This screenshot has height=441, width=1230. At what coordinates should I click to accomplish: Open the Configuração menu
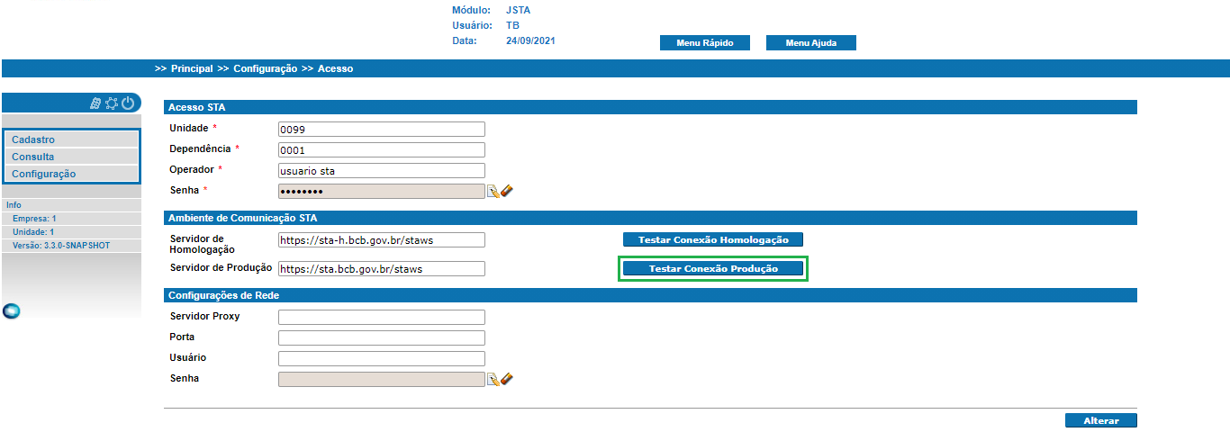click(72, 174)
